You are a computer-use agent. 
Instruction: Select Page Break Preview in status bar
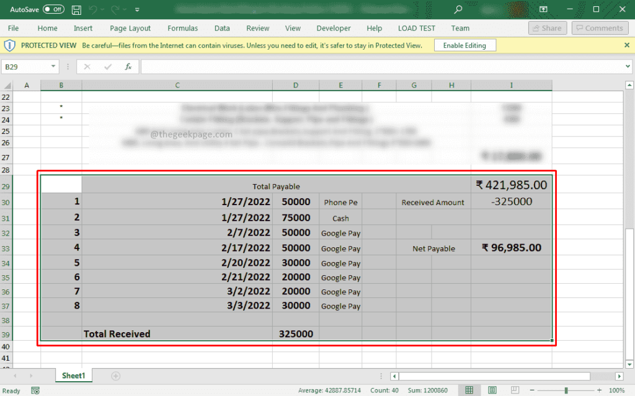515,390
